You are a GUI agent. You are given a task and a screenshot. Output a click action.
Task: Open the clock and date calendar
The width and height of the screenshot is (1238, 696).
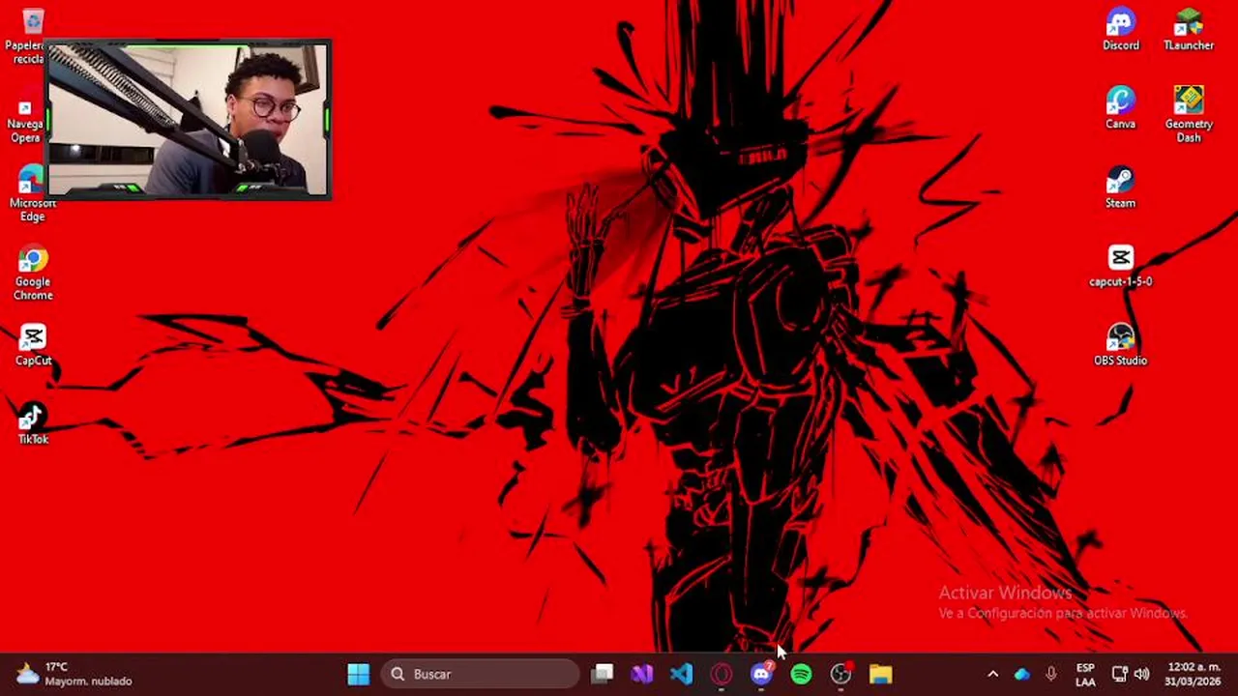(1193, 674)
